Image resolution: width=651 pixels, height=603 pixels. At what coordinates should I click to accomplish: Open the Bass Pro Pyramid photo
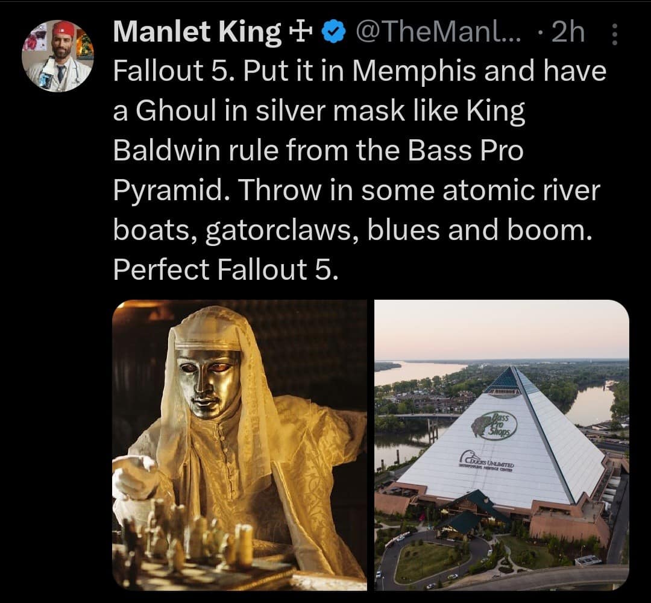[x=502, y=444]
